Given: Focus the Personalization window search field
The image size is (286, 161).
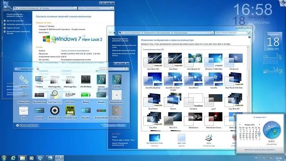Looking at the screenshot, I should 231,33.
